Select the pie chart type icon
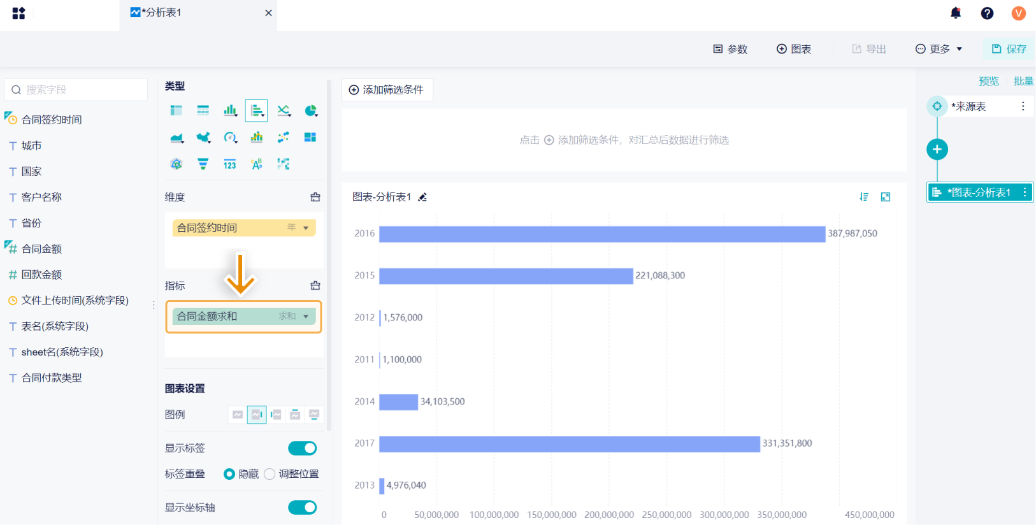The image size is (1036, 525). click(x=310, y=111)
